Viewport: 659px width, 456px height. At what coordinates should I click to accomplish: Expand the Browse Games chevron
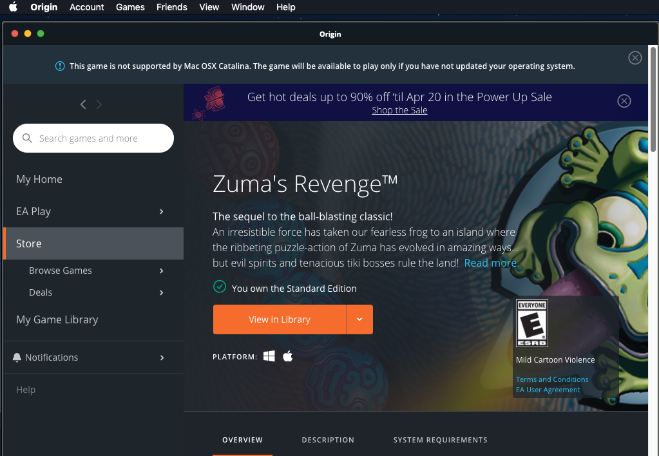pos(162,271)
